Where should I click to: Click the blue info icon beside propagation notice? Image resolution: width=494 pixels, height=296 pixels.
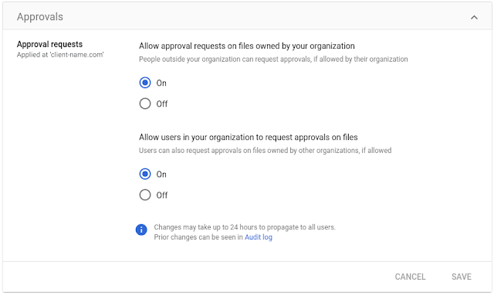(x=141, y=230)
